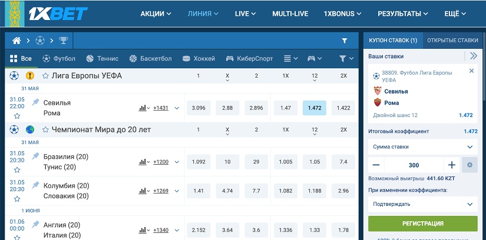Image resolution: width=486 pixels, height=240 pixels.
Task: Open +1269 additional markets link
Action: 161,191
